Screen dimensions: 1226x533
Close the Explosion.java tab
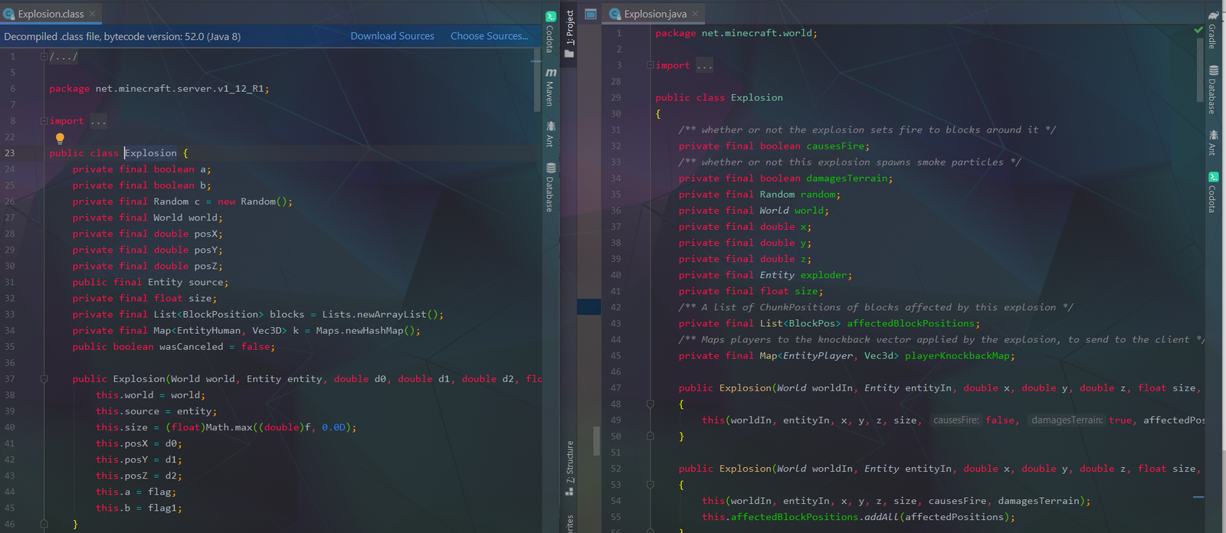(x=696, y=14)
